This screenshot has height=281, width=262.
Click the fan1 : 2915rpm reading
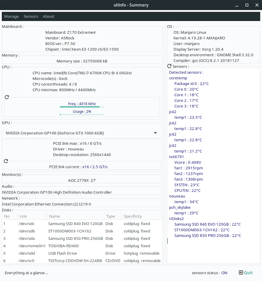coord(189,168)
